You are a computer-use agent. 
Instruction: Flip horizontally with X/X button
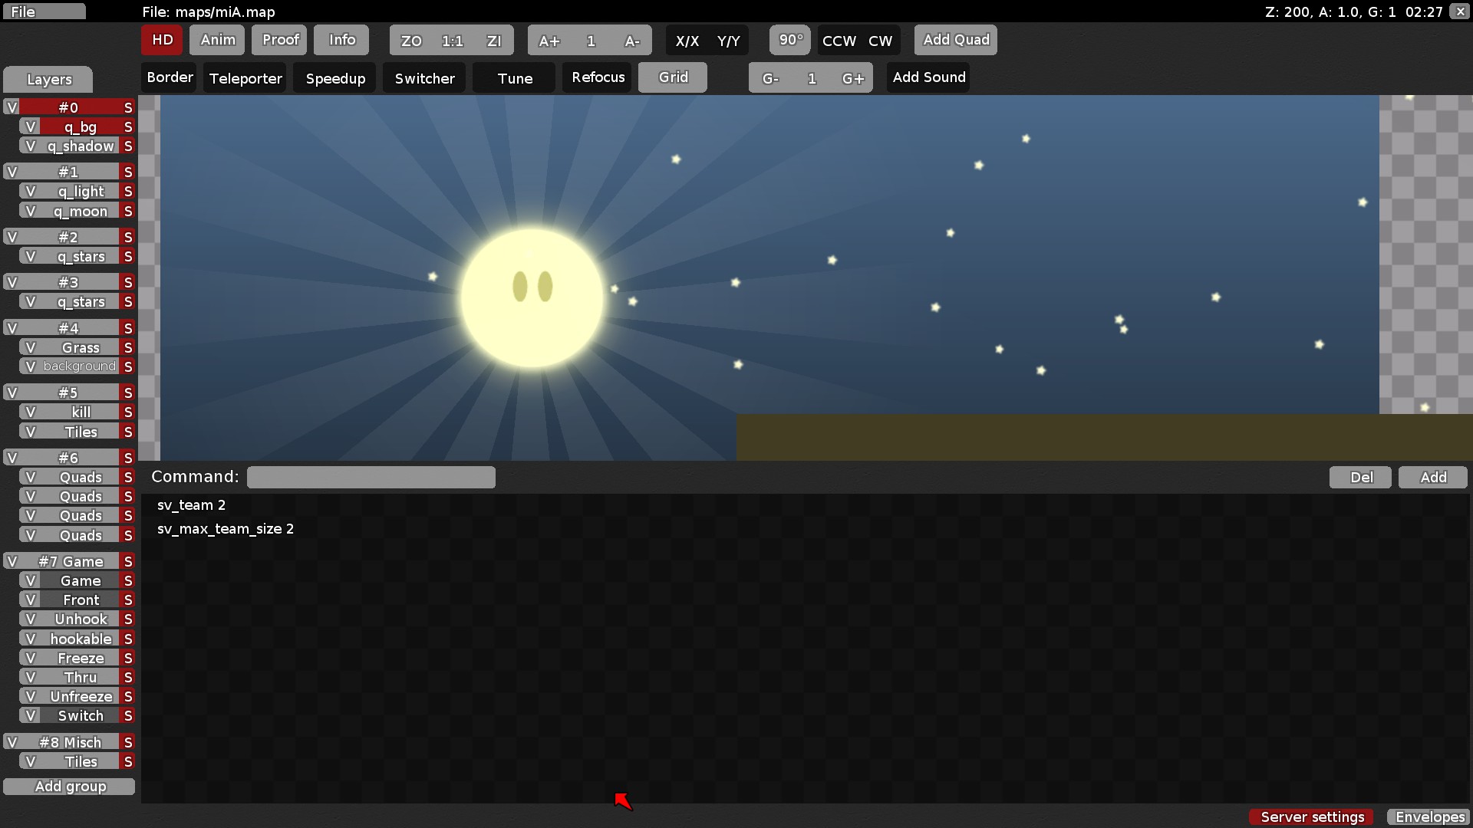687,41
